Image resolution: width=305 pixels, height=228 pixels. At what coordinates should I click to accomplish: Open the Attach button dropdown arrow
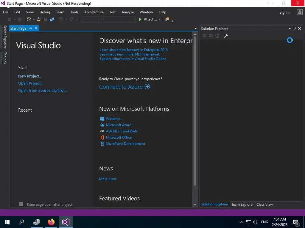pos(160,19)
